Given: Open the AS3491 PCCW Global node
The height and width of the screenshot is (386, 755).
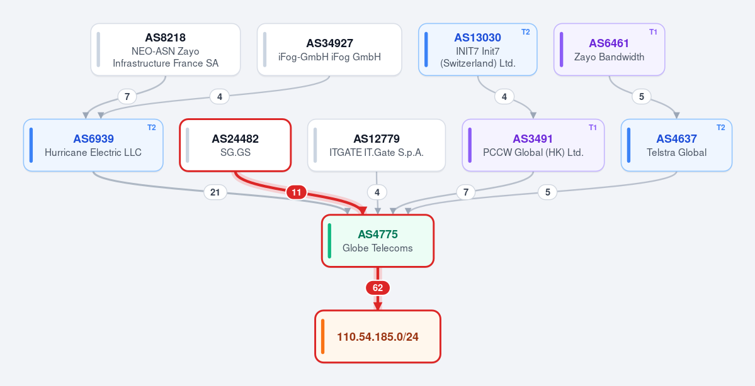Looking at the screenshot, I should 533,145.
